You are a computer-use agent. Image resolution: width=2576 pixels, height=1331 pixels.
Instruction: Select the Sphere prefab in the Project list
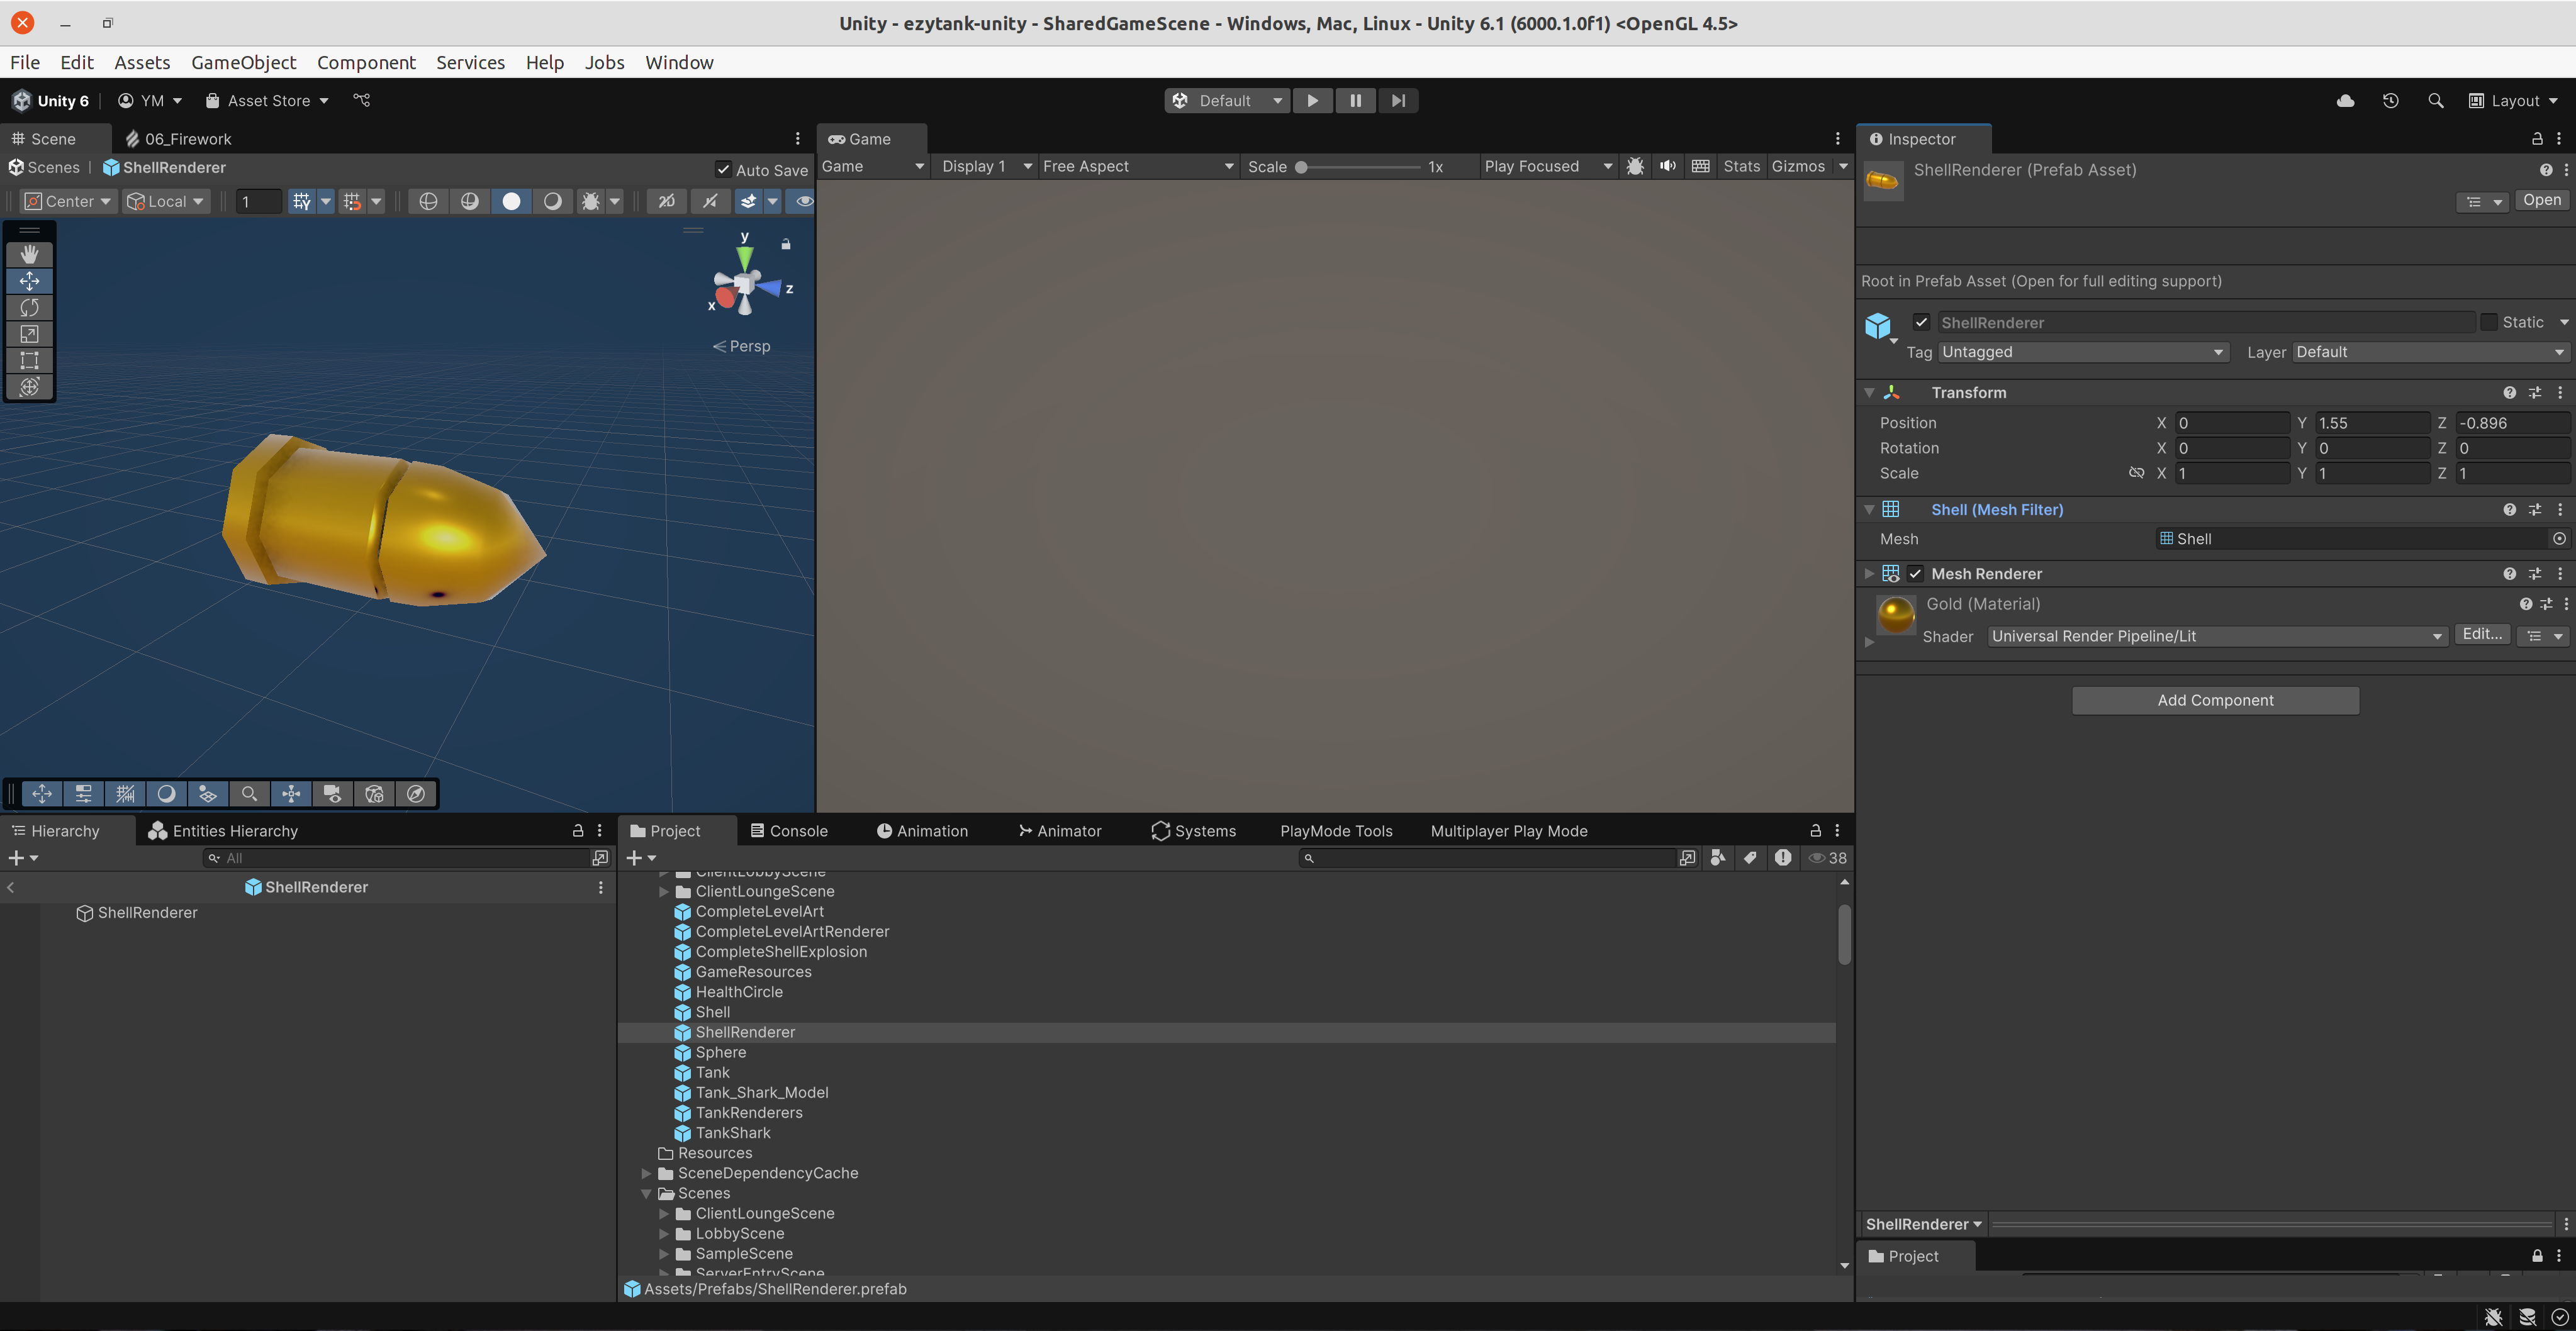coord(720,1052)
